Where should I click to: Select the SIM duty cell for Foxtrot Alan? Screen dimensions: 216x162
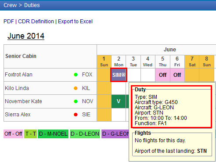pos(119,75)
